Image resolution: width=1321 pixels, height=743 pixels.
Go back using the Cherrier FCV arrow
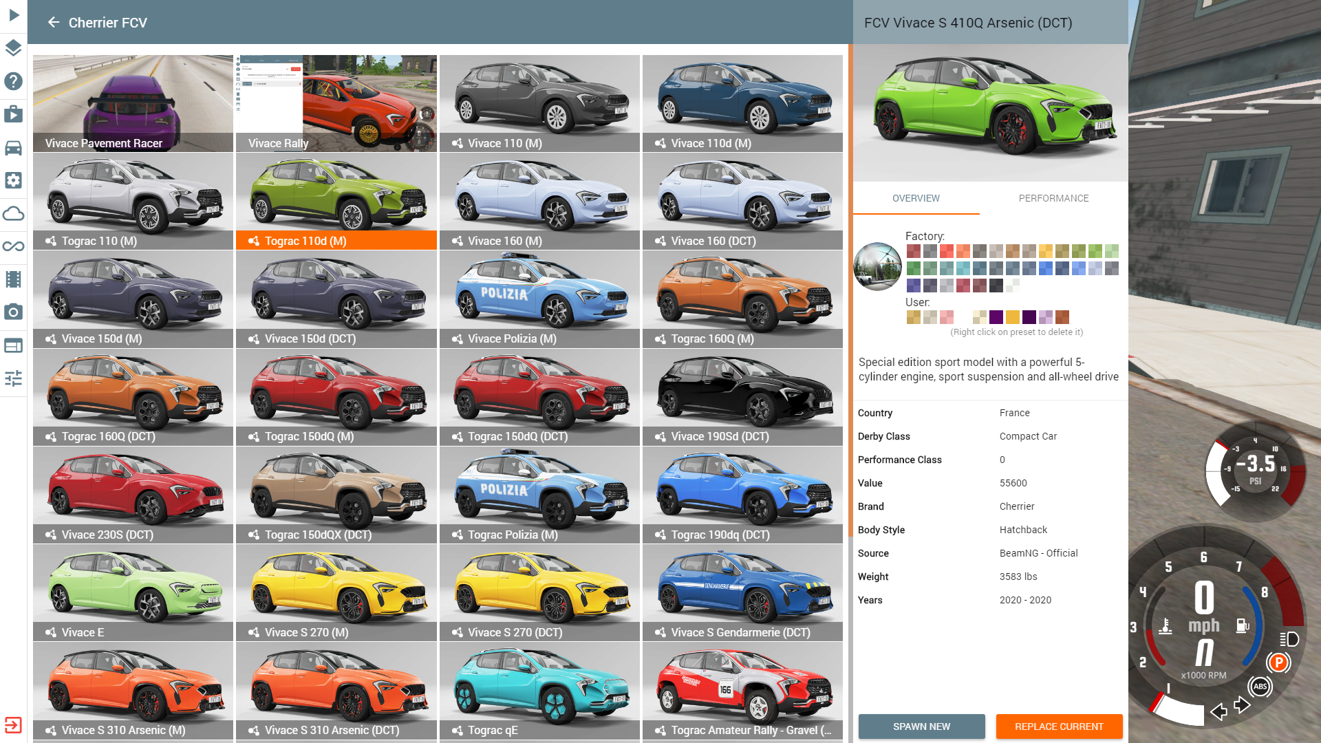[54, 23]
